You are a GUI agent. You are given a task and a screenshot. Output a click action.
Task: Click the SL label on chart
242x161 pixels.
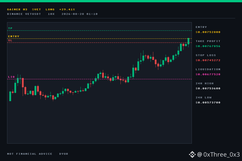click(10, 40)
